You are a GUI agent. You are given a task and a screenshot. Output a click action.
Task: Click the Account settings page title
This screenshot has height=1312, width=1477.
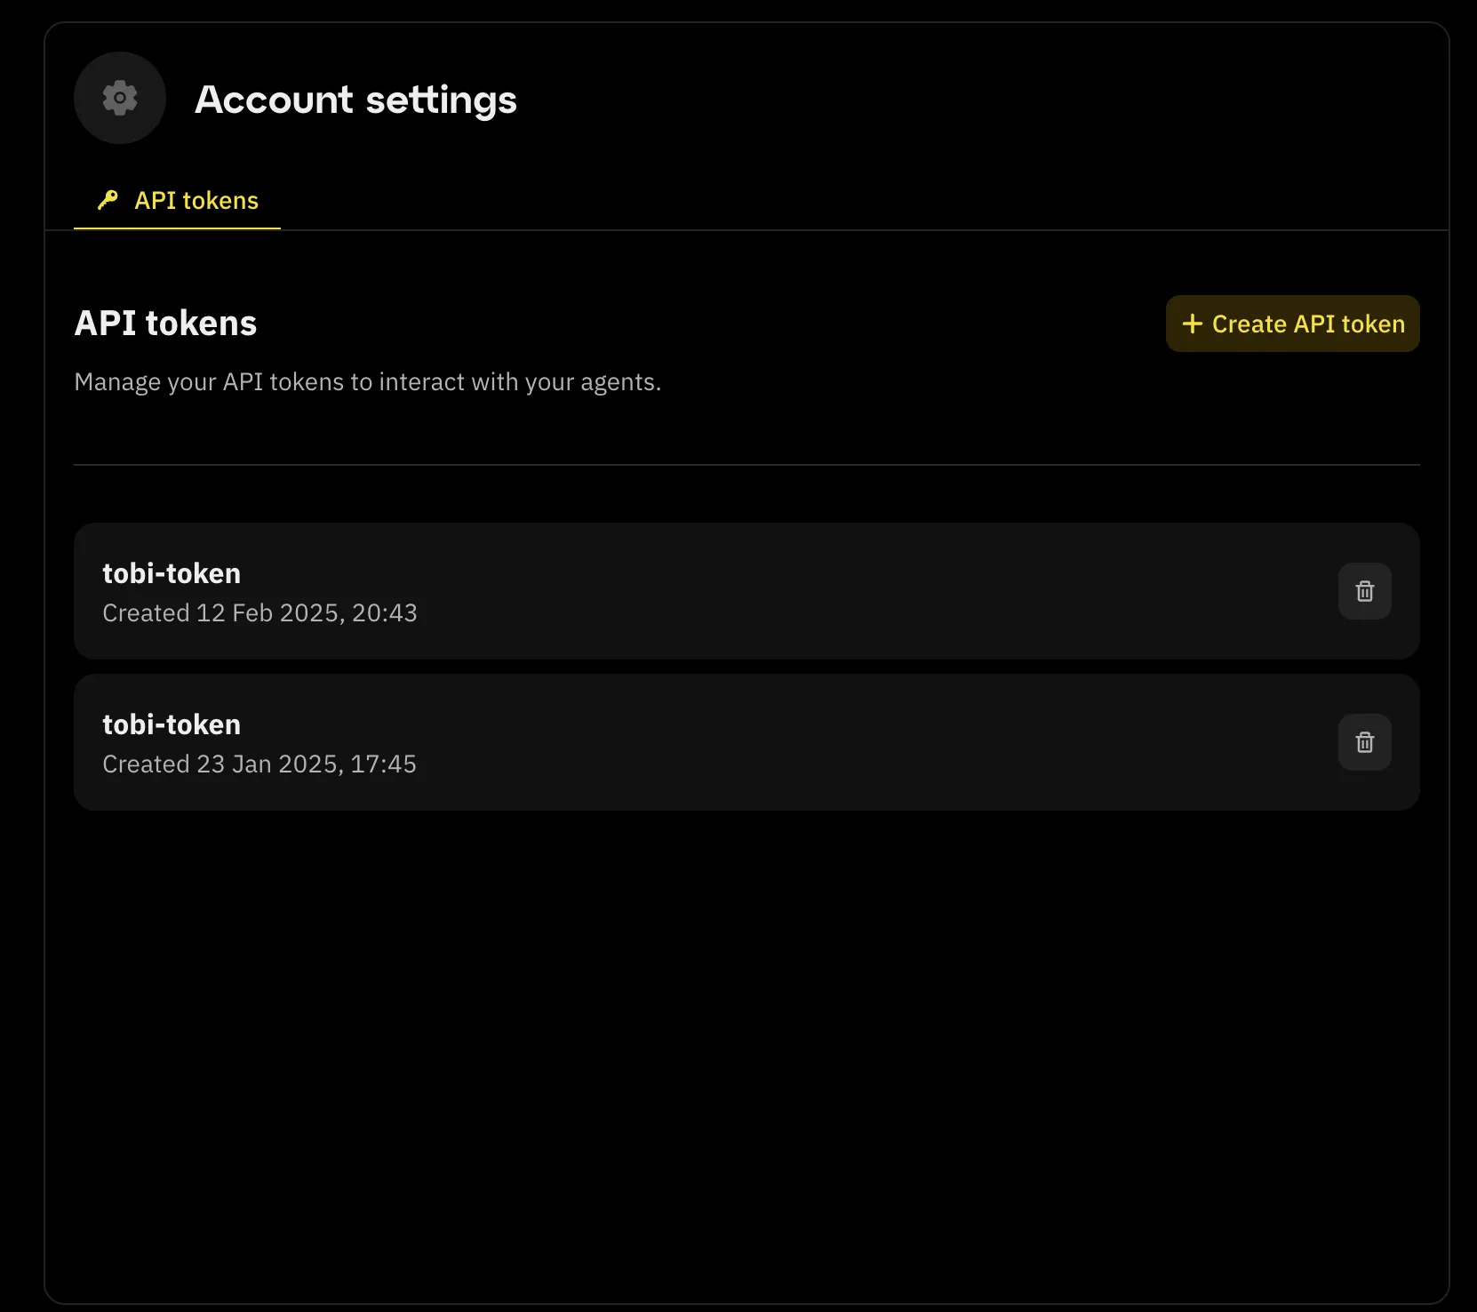pos(355,100)
